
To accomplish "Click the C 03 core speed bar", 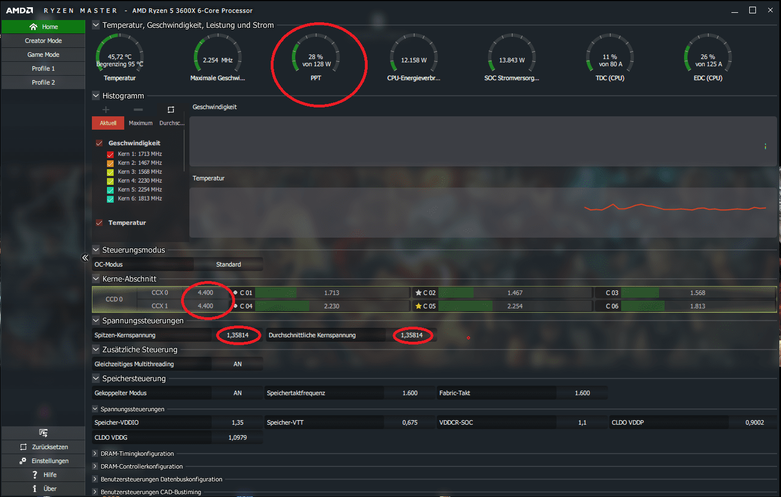I will tap(697, 293).
